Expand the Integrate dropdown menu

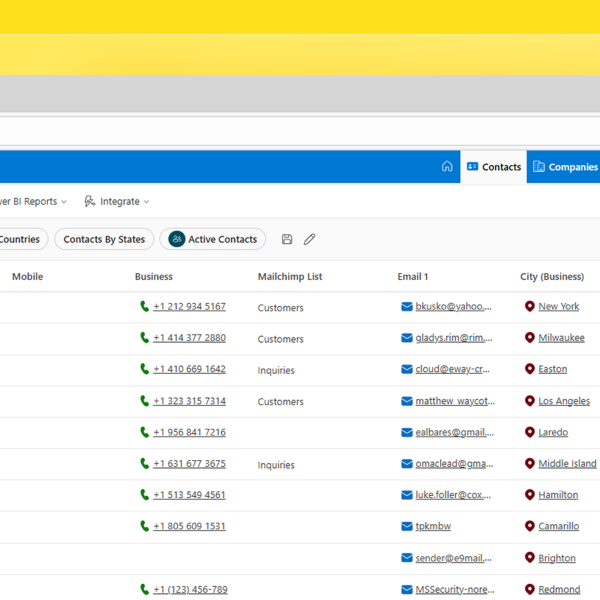click(x=117, y=201)
